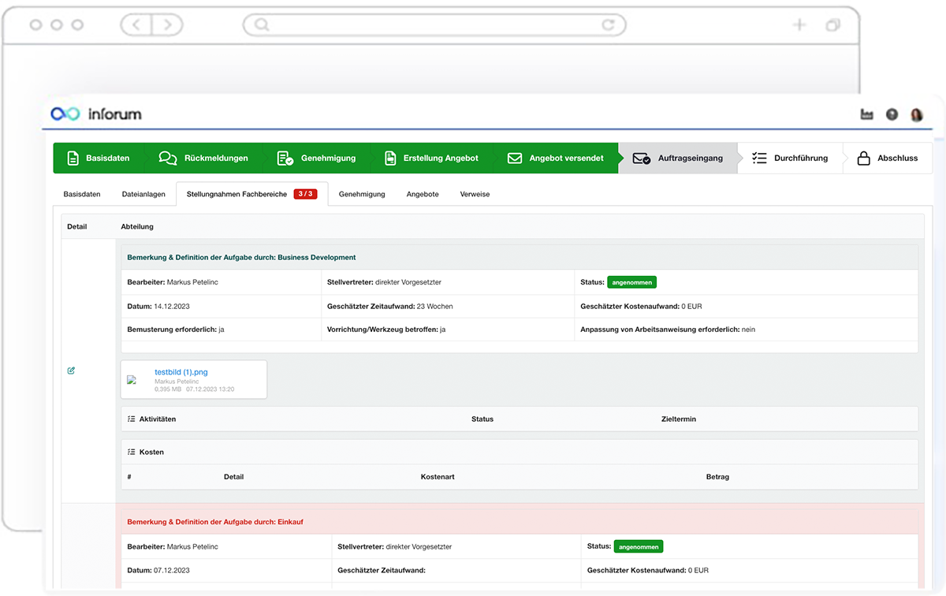Click the red 3/3 counter badge

coord(305,193)
